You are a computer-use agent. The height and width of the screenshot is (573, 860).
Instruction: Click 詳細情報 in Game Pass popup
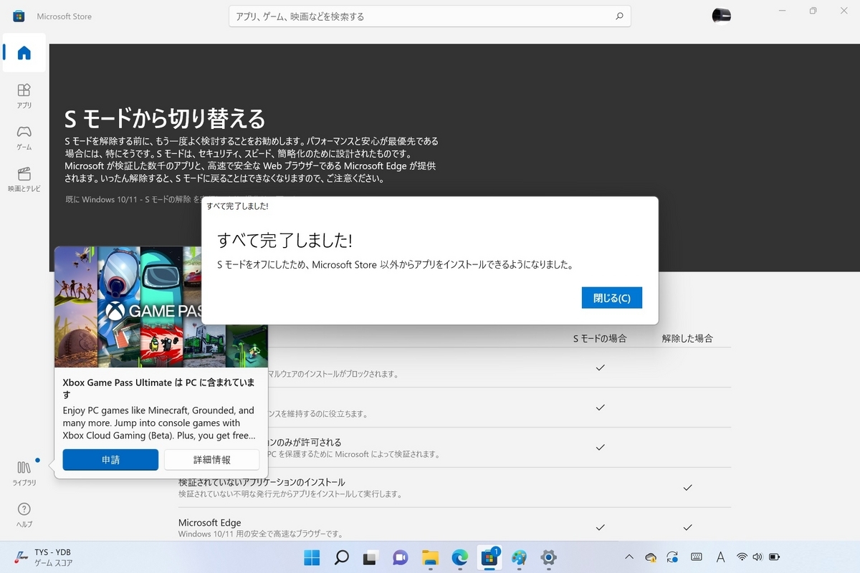tap(212, 460)
